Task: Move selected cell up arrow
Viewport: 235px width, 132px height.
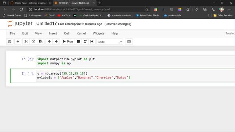Action: (49, 41)
